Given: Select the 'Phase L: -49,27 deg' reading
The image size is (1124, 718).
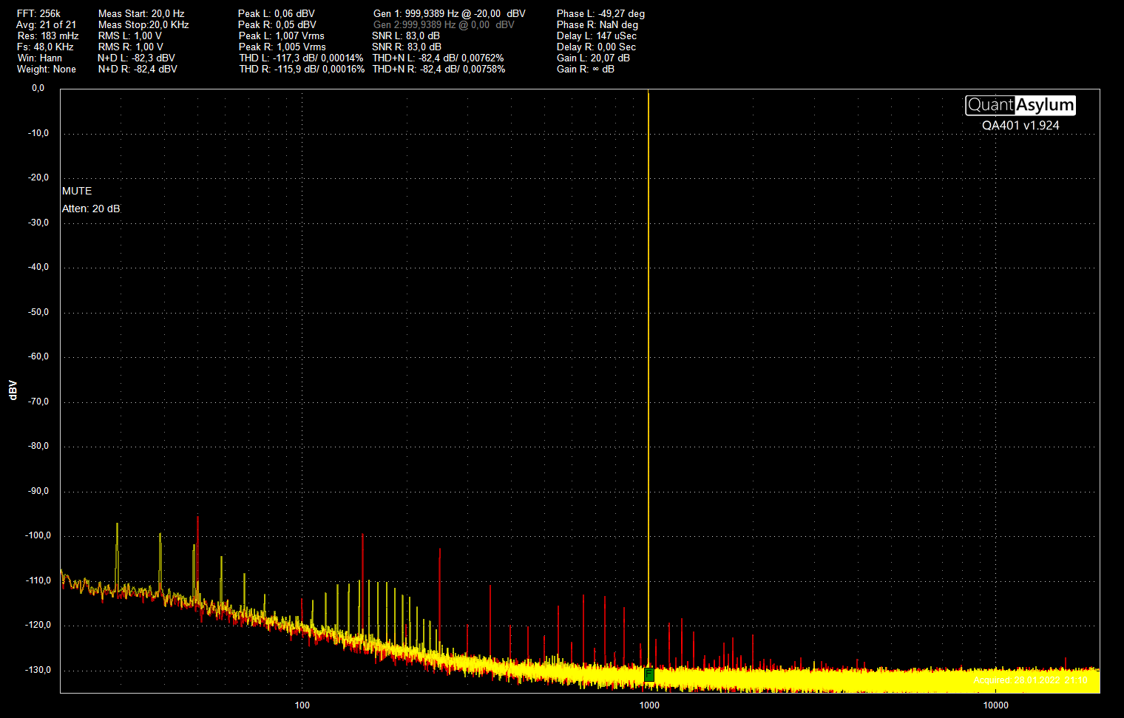Looking at the screenshot, I should point(600,14).
